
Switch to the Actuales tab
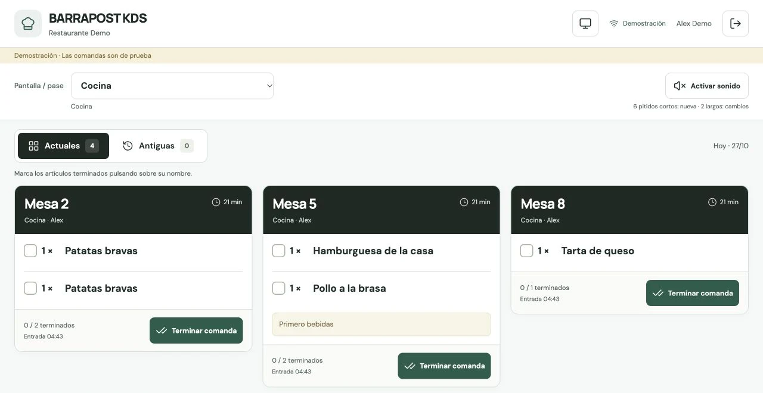coord(63,146)
